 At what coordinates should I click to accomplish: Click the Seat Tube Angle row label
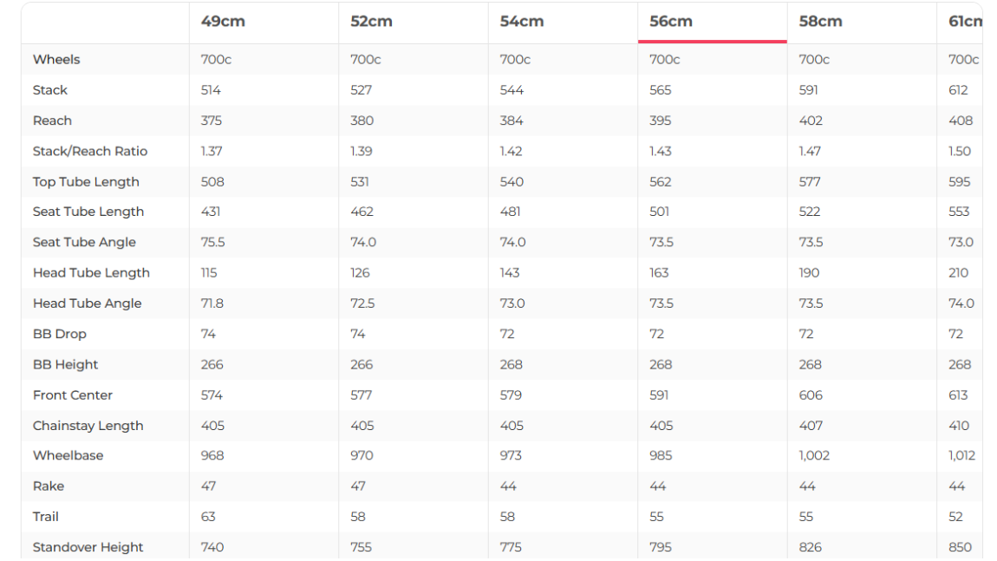coord(84,243)
